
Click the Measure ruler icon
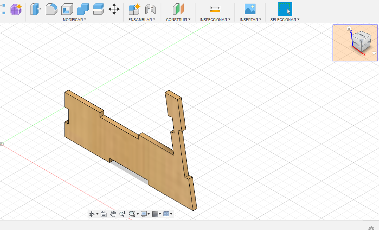click(215, 9)
